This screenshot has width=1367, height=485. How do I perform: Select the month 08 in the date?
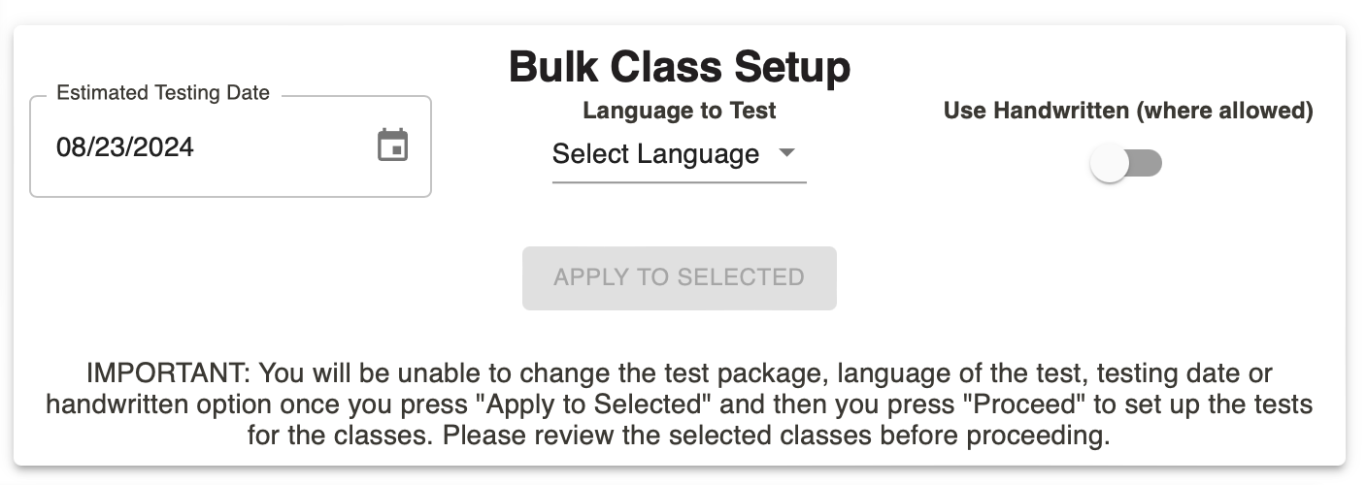click(69, 146)
